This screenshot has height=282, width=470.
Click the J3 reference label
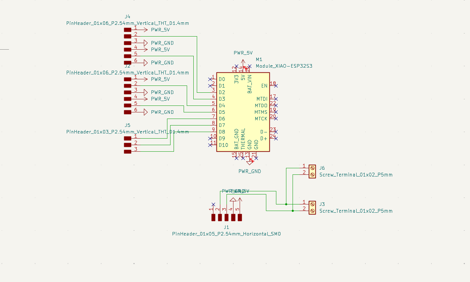point(322,204)
